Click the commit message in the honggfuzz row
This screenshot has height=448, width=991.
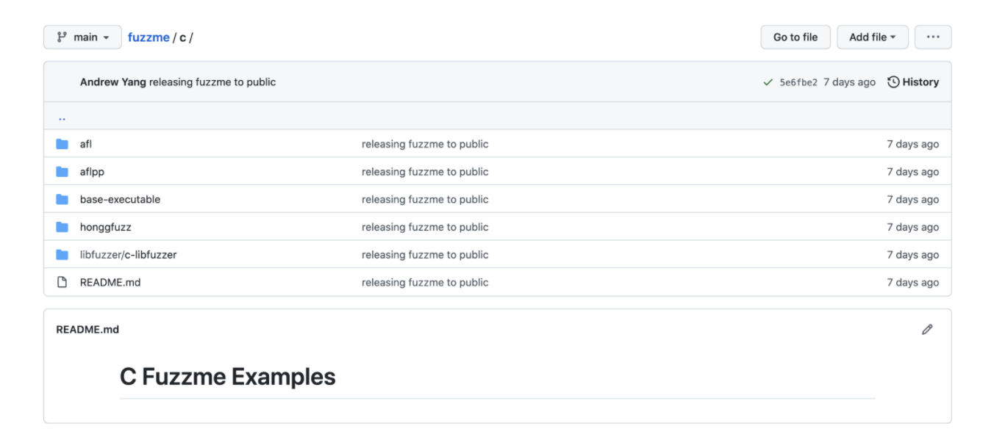pyautogui.click(x=425, y=227)
